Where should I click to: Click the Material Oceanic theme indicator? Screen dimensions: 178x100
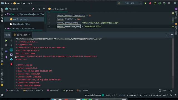click(x=94, y=95)
